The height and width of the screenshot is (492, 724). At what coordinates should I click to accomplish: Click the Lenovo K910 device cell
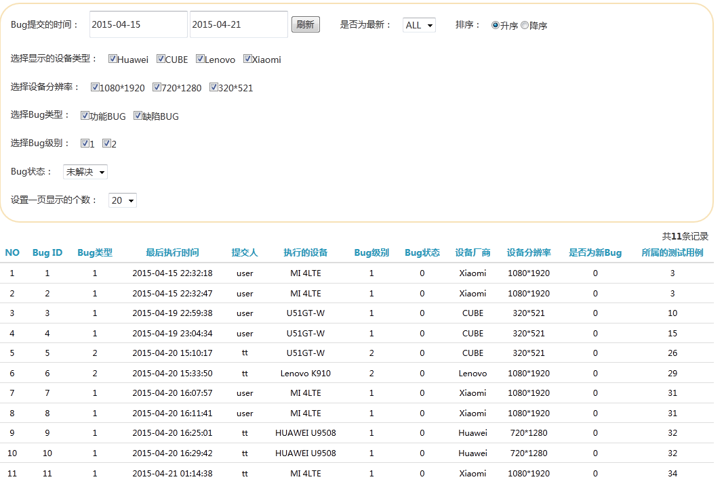(x=305, y=374)
